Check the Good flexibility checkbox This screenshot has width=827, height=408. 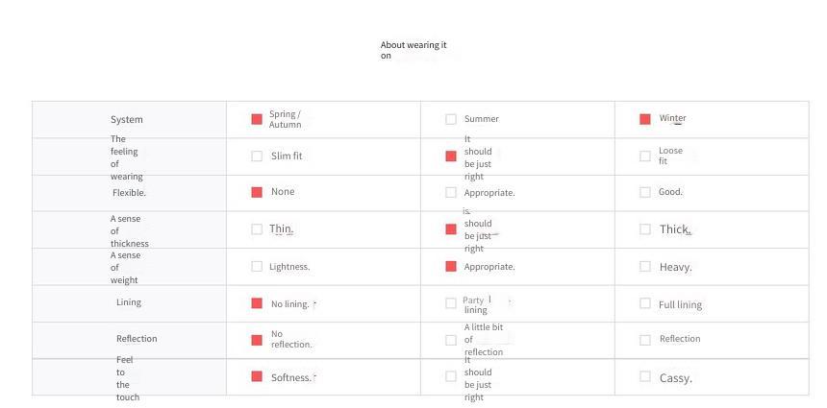645,193
